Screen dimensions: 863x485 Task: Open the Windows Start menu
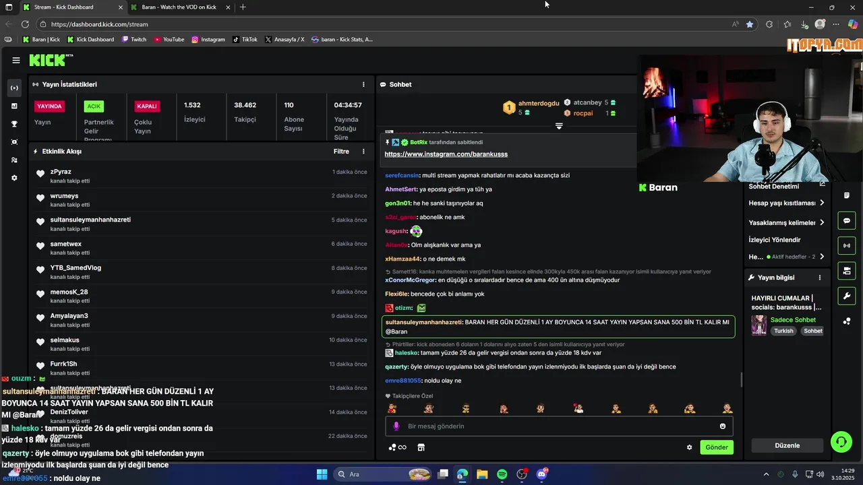322,474
